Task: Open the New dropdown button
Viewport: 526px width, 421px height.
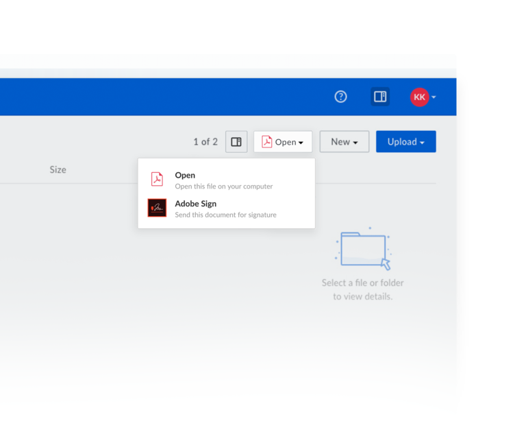Action: (x=344, y=142)
